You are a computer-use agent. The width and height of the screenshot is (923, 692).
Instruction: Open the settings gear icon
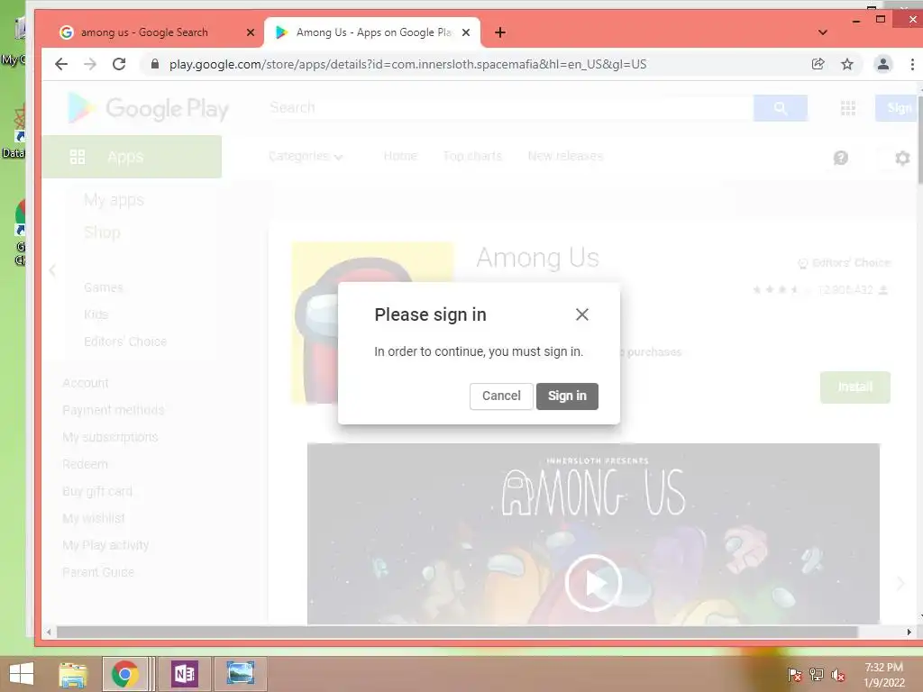click(x=902, y=158)
